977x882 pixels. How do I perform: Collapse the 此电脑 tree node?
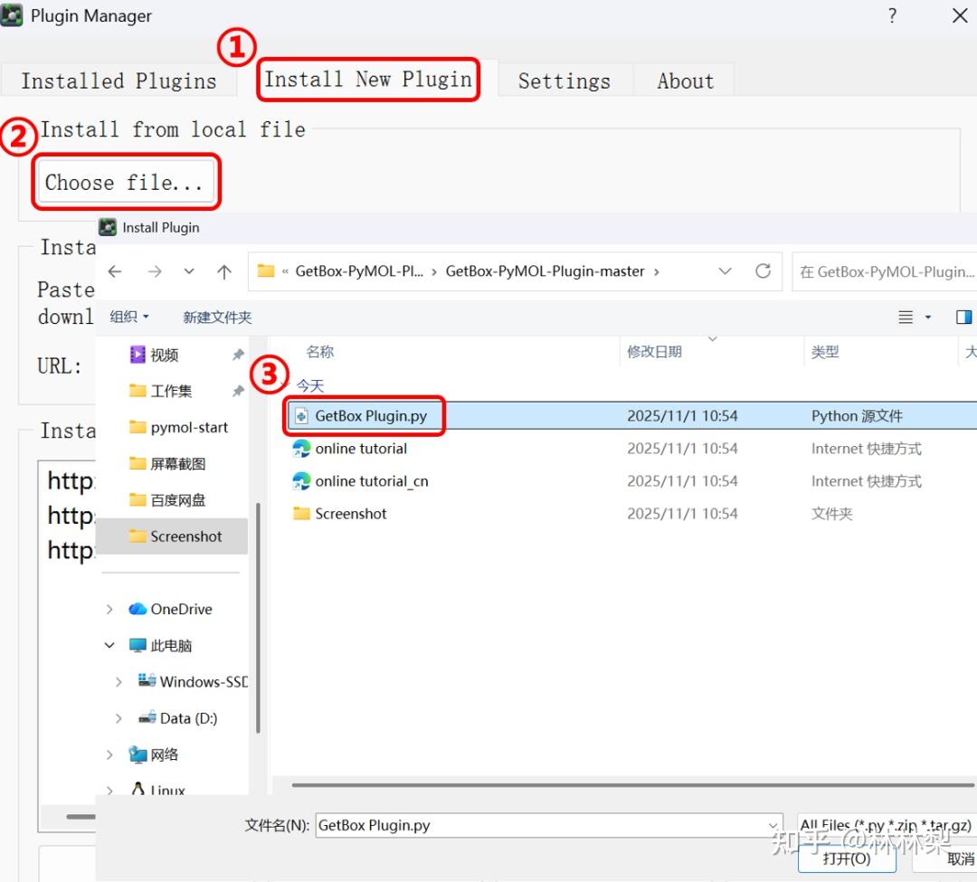(109, 645)
